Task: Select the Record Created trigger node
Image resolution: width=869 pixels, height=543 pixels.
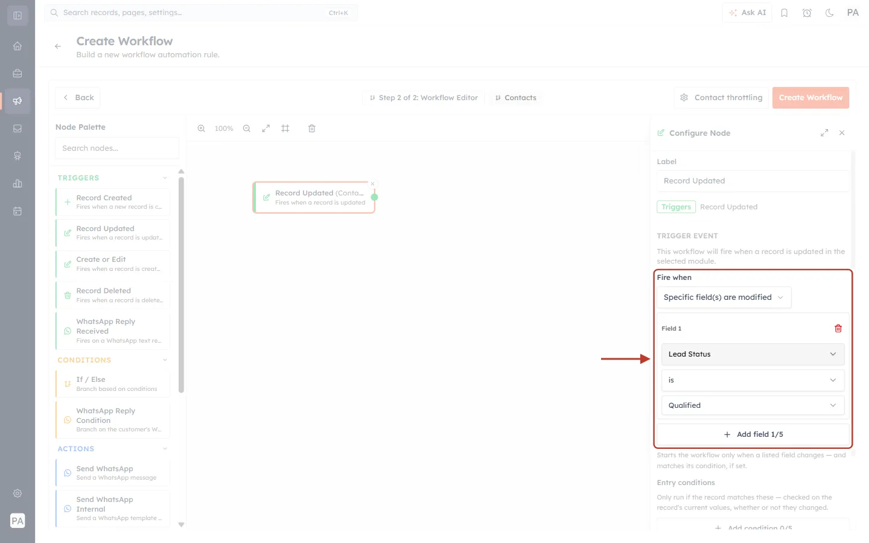Action: (113, 202)
